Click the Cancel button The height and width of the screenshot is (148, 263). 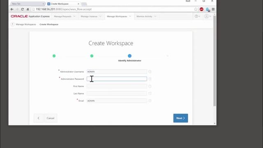point(51,118)
